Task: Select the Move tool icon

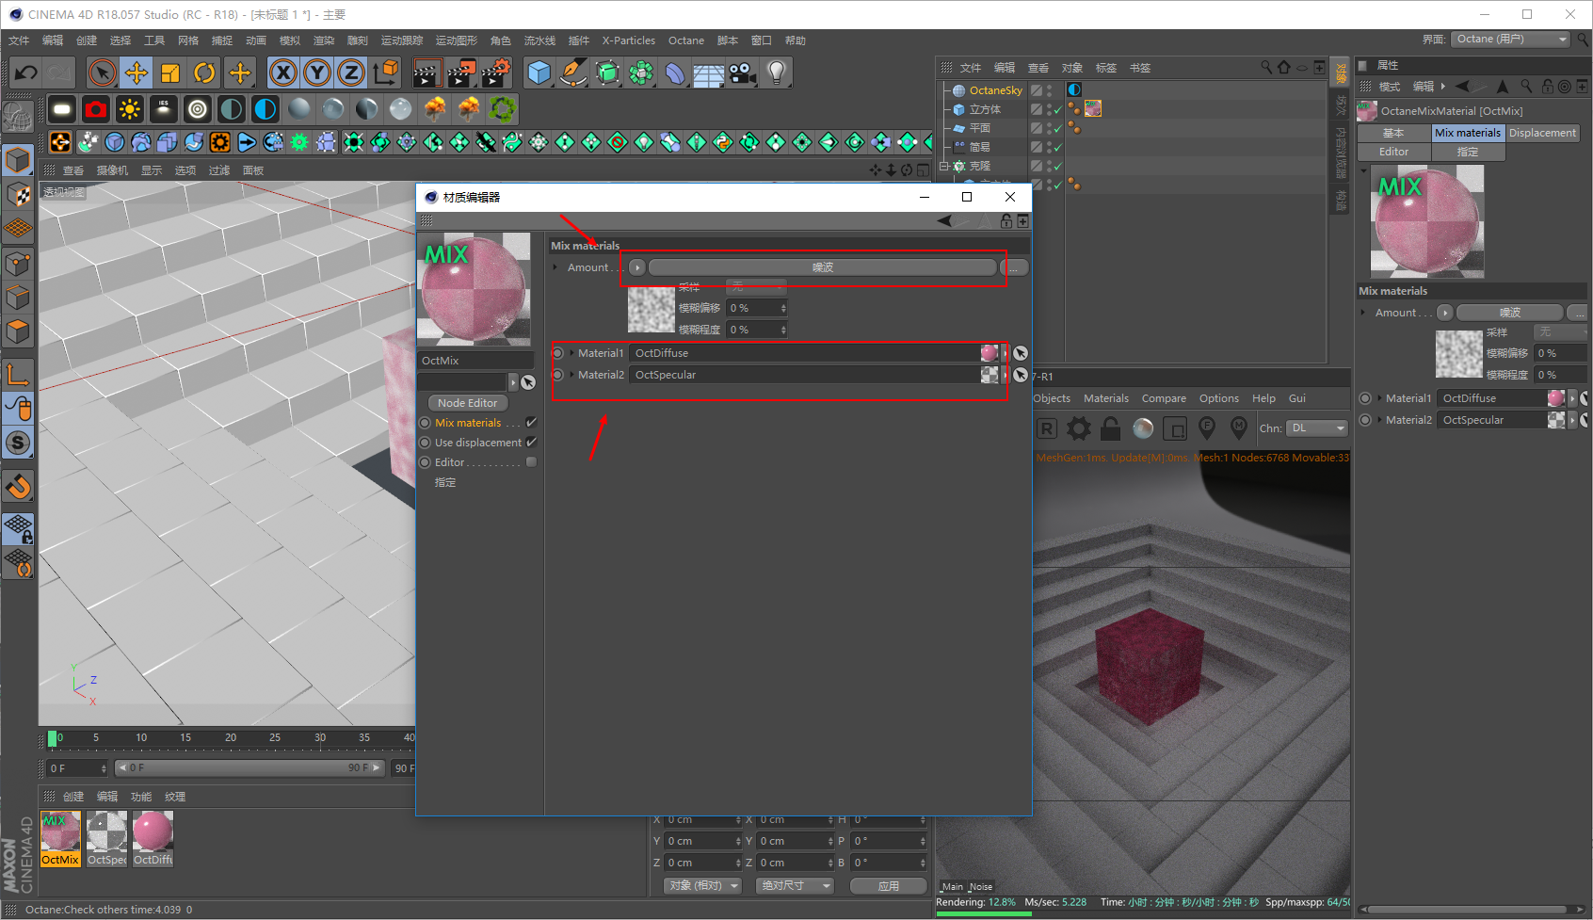Action: 137,73
